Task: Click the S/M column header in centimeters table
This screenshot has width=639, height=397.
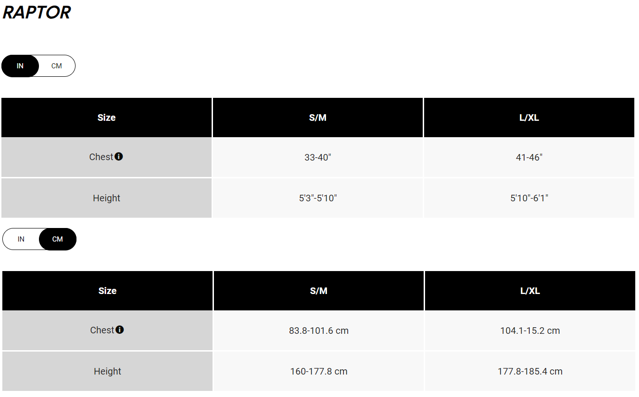Action: pyautogui.click(x=319, y=291)
